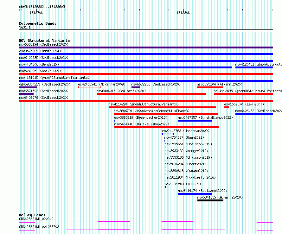The height and width of the screenshot is (234, 282).
Task: Open nsv4131015 (gnomADStructuralVariants) label
Action: point(54,78)
